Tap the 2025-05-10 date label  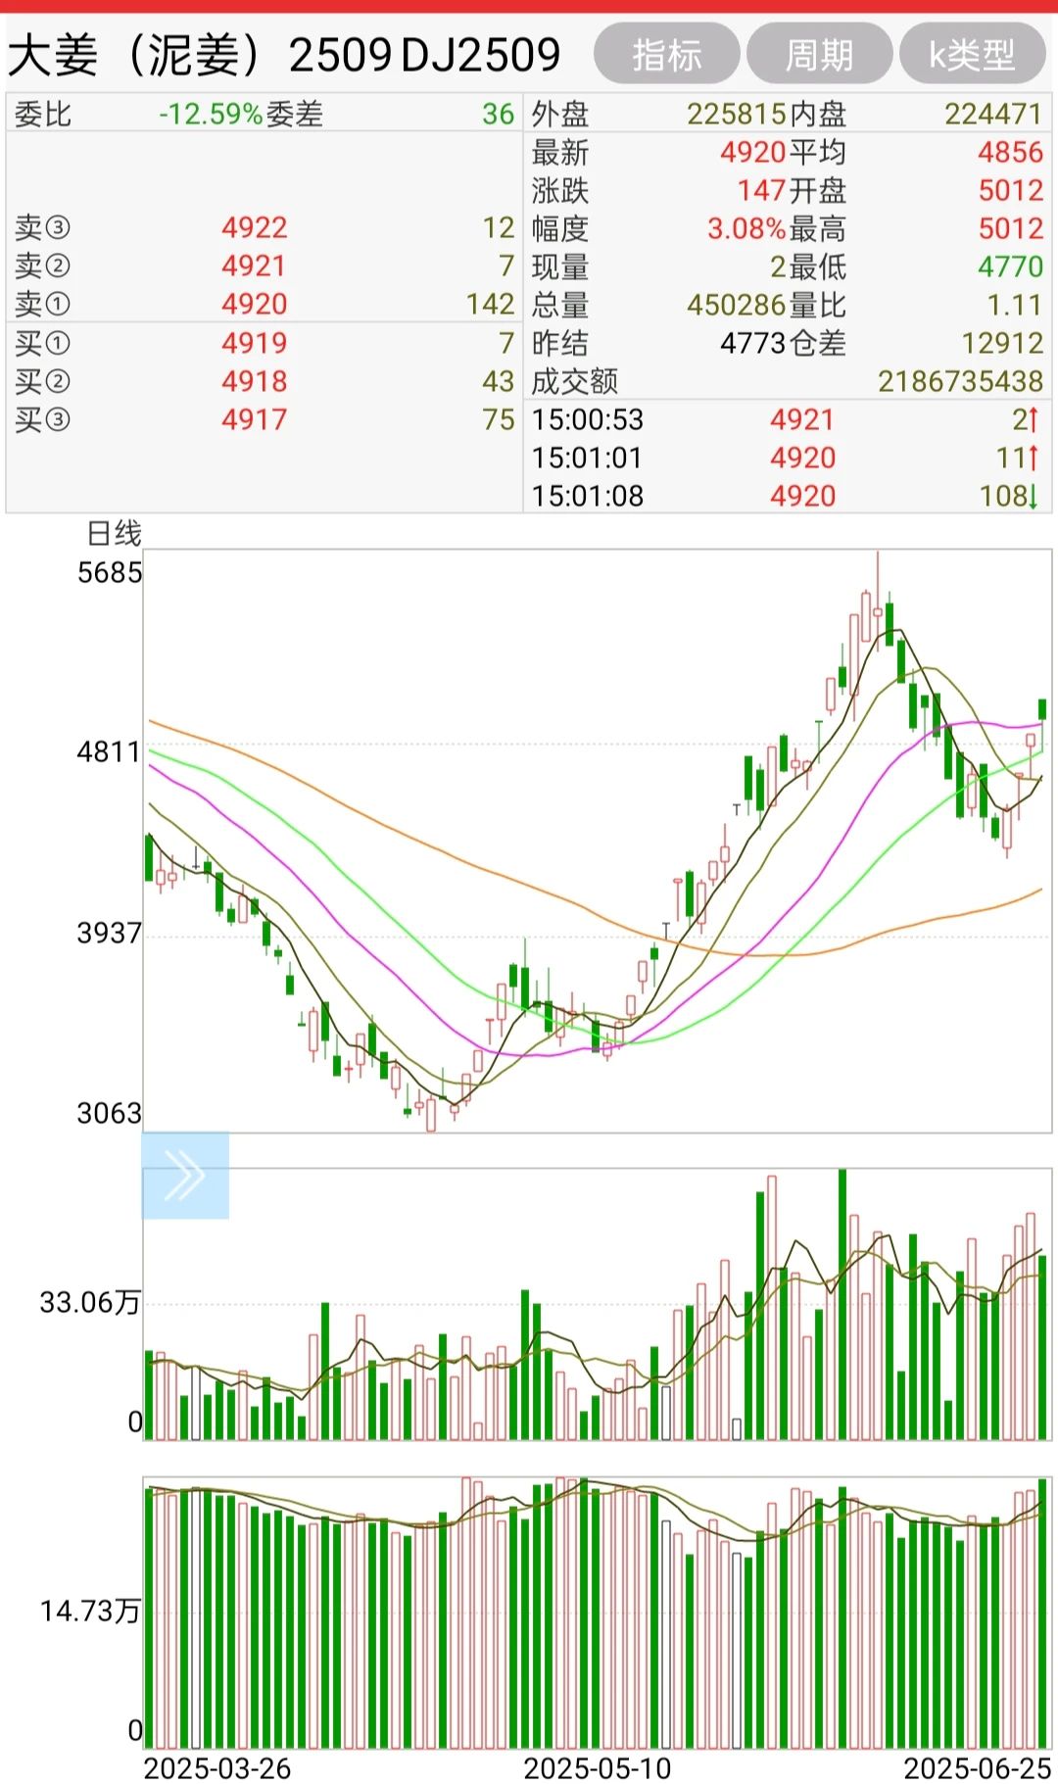[597, 1768]
